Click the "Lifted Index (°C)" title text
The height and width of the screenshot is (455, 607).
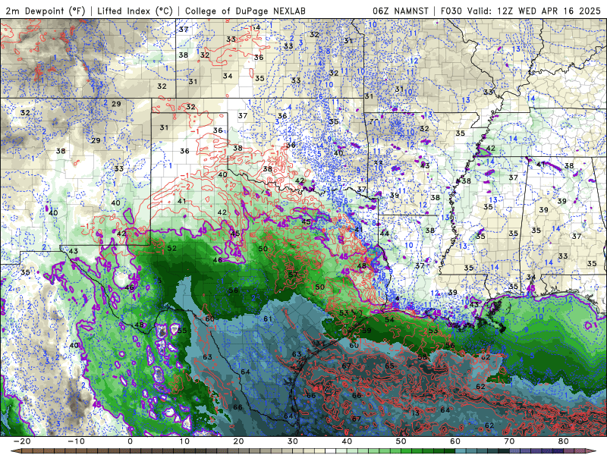(135, 11)
